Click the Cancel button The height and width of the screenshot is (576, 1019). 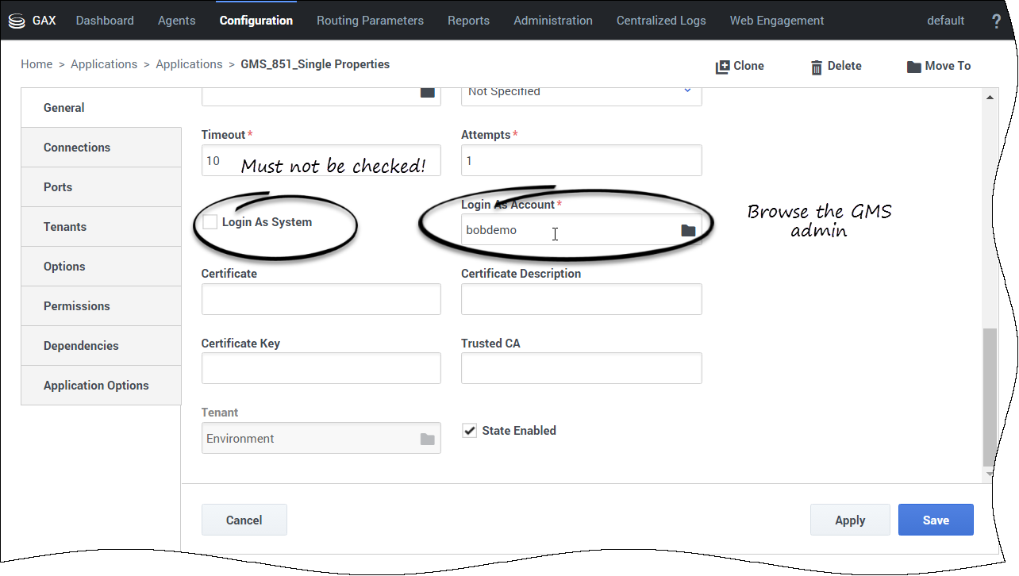[244, 520]
